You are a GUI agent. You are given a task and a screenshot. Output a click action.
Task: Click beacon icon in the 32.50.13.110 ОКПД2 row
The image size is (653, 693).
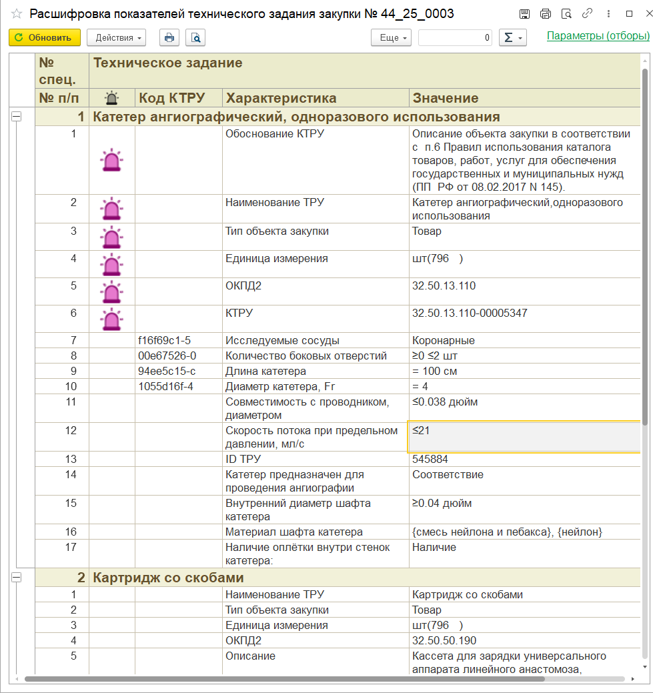(x=112, y=292)
